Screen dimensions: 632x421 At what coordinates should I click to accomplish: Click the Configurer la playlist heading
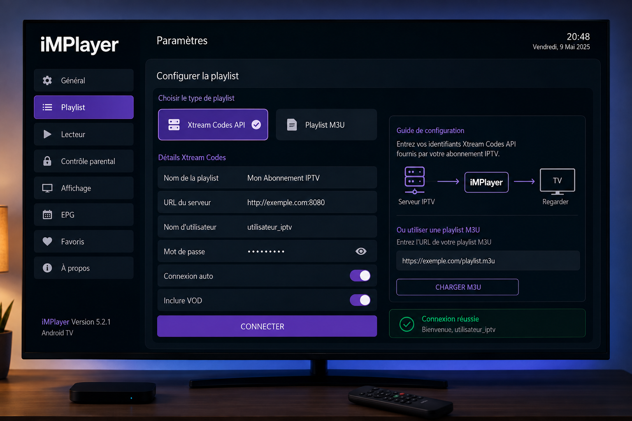[x=197, y=76]
